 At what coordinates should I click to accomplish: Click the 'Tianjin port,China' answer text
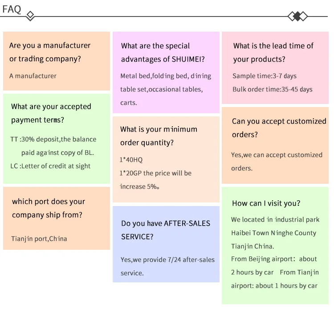tap(39, 239)
